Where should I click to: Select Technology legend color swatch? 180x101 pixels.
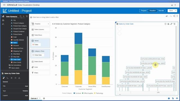pos(95,93)
